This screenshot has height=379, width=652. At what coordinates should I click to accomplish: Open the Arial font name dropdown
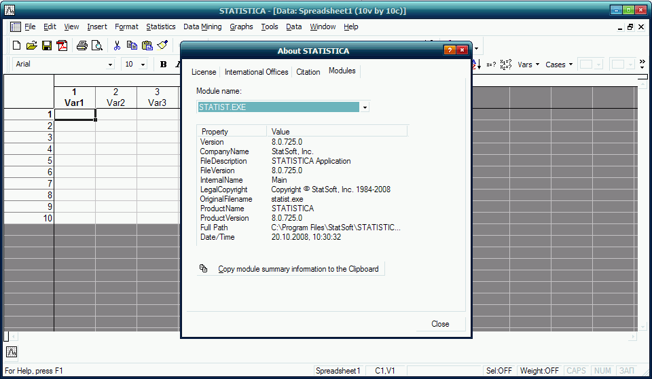[110, 65]
